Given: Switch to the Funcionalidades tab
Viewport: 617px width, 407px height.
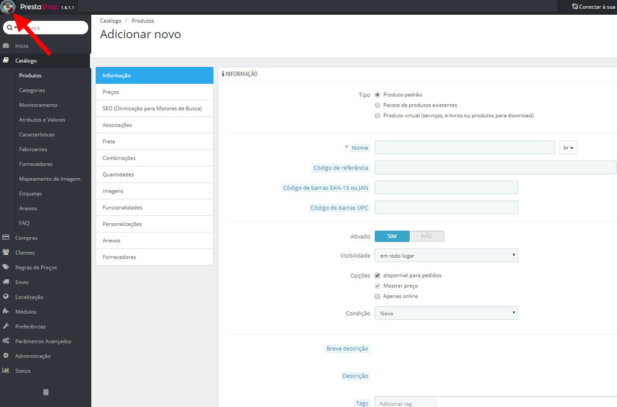Looking at the screenshot, I should (x=154, y=208).
